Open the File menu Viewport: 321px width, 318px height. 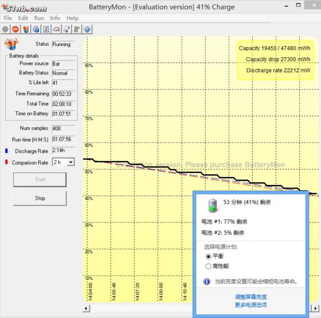[x=7, y=18]
